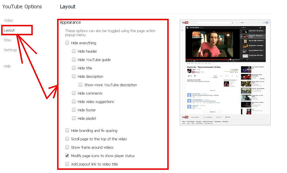Click the Layout page heading
Viewport: 287px width, 173px height.
pyautogui.click(x=68, y=7)
